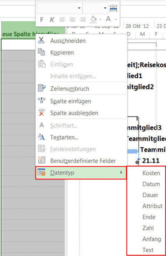The width and height of the screenshot is (166, 256).
Task: Click the Textarten double-A icon
Action: [41, 137]
